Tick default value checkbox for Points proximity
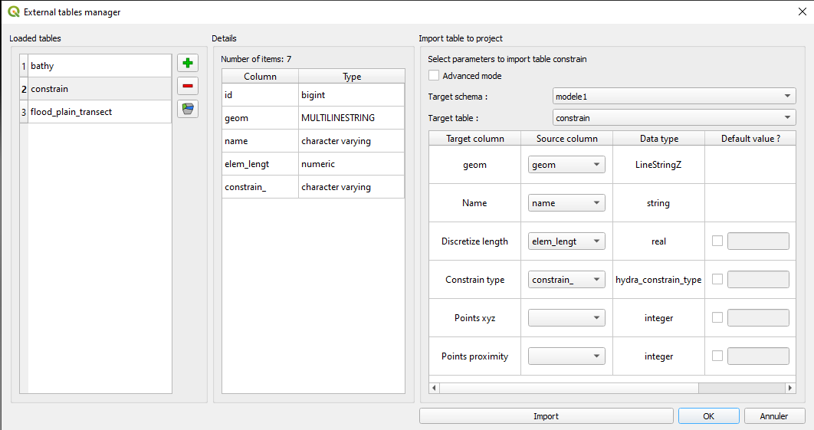The height and width of the screenshot is (430, 814). [x=717, y=356]
